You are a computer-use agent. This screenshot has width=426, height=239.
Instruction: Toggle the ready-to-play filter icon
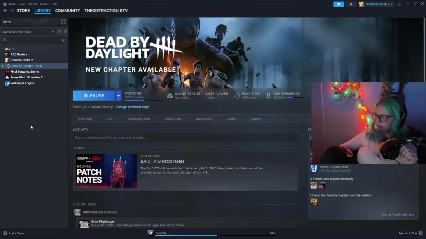[x=66, y=32]
